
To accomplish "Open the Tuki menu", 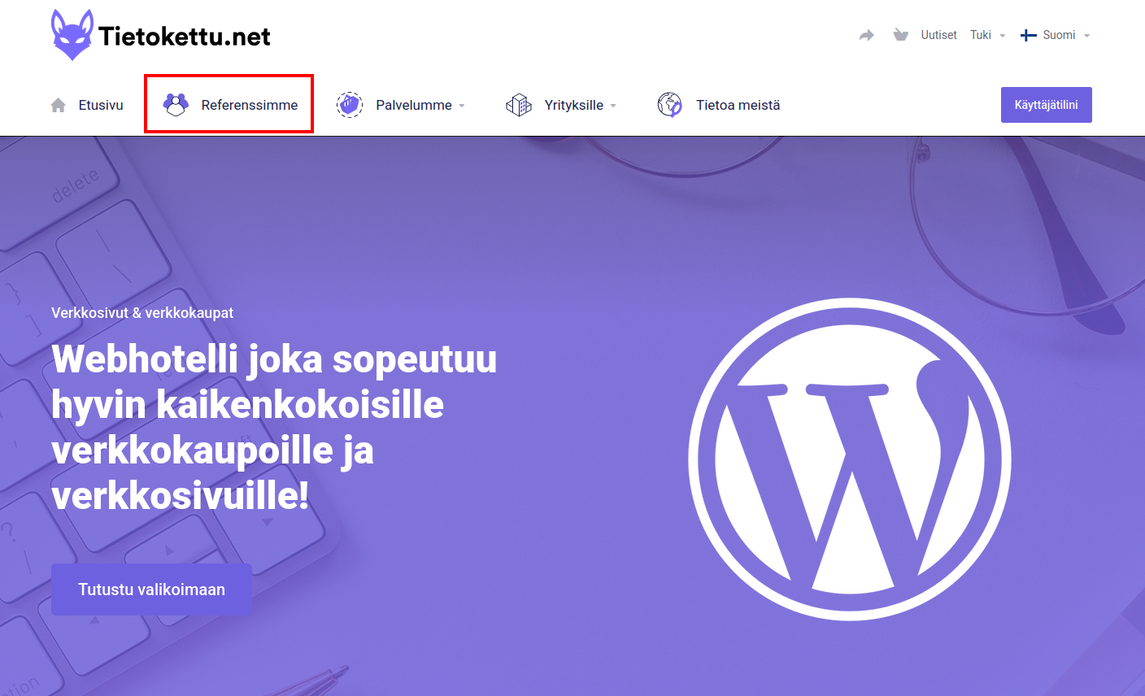I will [x=981, y=35].
